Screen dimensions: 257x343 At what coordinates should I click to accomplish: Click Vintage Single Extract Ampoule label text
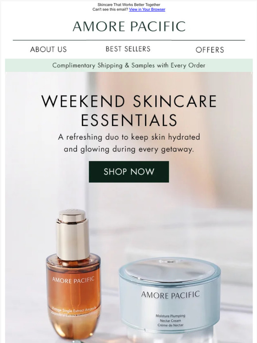[74, 312]
